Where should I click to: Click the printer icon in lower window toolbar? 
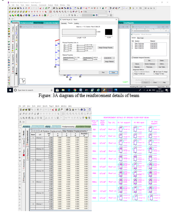coord(67,110)
